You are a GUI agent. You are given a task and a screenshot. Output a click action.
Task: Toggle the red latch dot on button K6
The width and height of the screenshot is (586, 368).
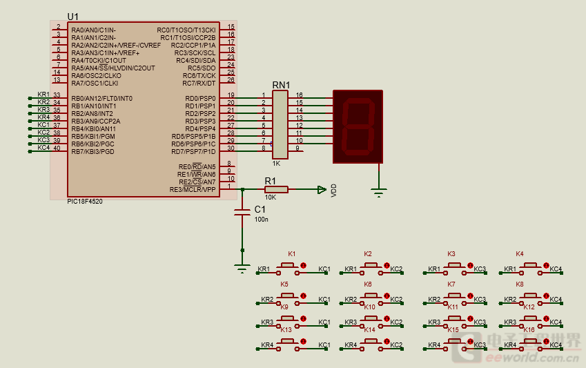click(387, 296)
